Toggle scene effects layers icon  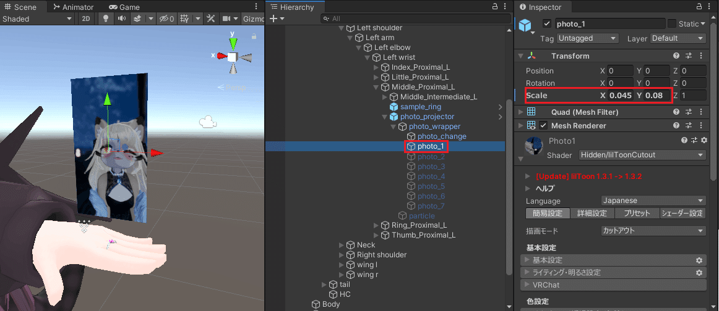[137, 19]
